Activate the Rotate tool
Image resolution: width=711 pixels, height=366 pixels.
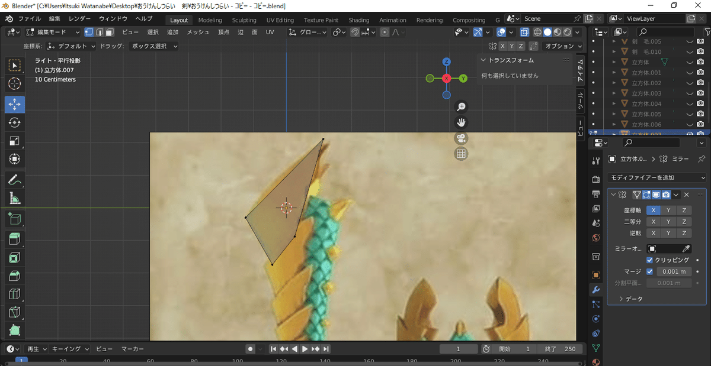coord(15,122)
